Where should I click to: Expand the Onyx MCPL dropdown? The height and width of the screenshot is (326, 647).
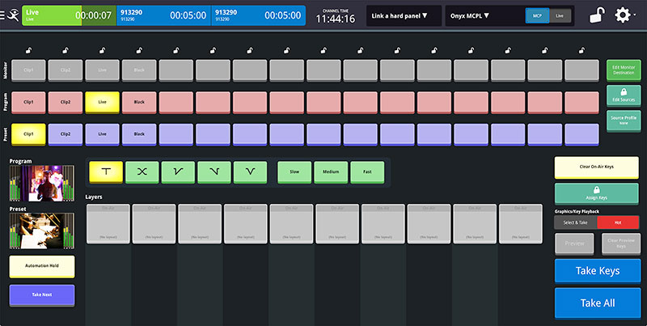tap(480, 15)
